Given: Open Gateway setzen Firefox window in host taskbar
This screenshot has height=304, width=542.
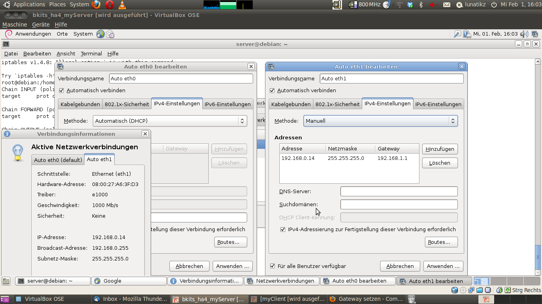Looking at the screenshot, I should 367,299.
